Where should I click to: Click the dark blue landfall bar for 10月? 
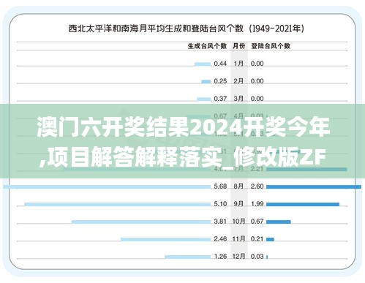(x=279, y=222)
